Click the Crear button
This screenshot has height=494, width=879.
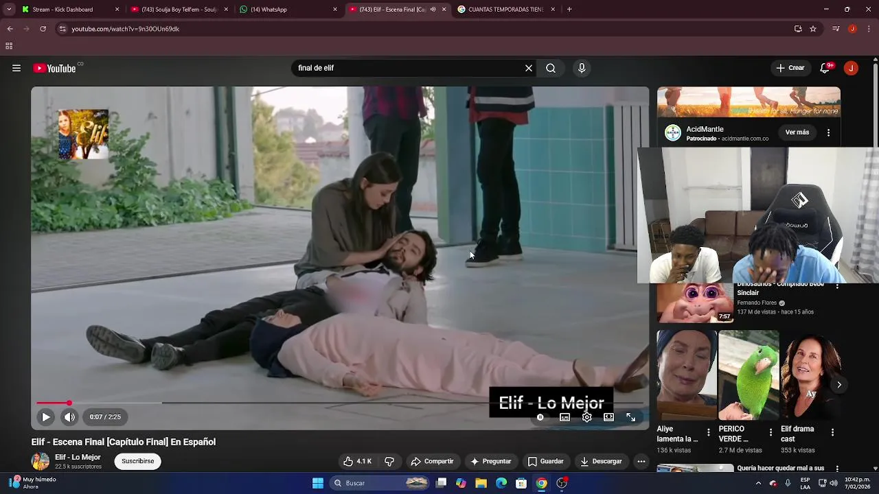pyautogui.click(x=790, y=68)
